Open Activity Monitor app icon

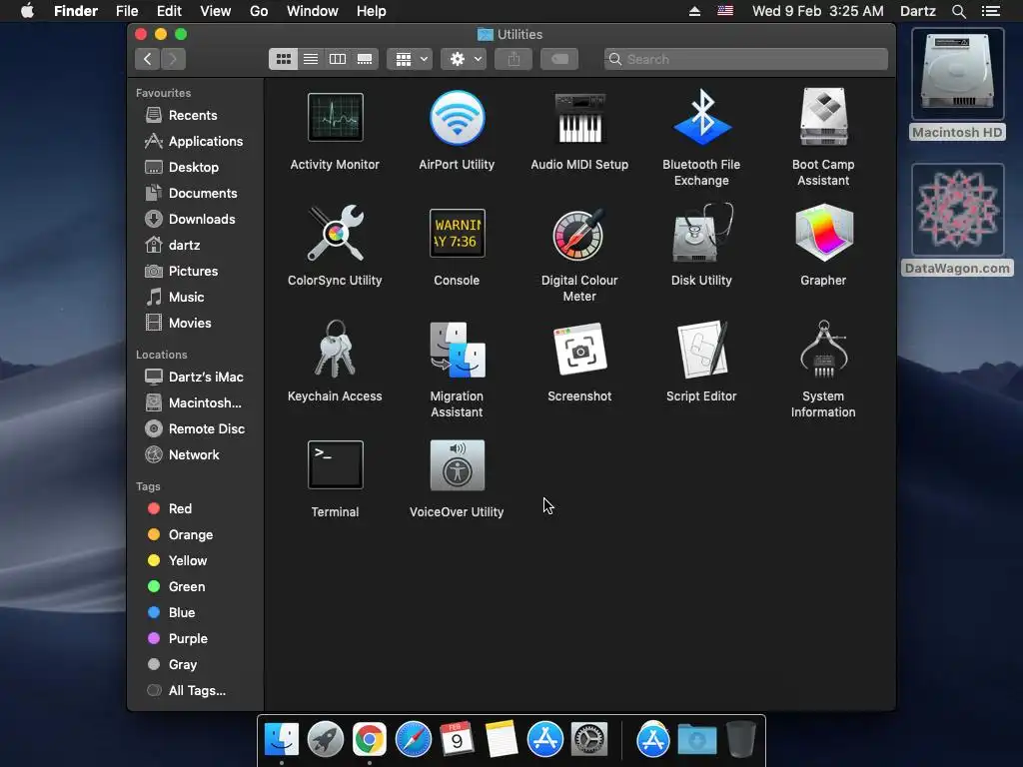pos(335,118)
